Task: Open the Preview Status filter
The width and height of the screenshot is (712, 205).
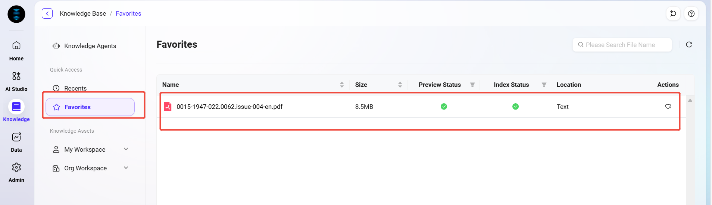Action: [472, 85]
